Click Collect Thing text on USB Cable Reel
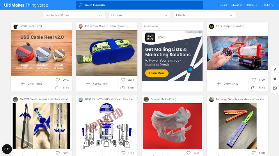 point(35,84)
